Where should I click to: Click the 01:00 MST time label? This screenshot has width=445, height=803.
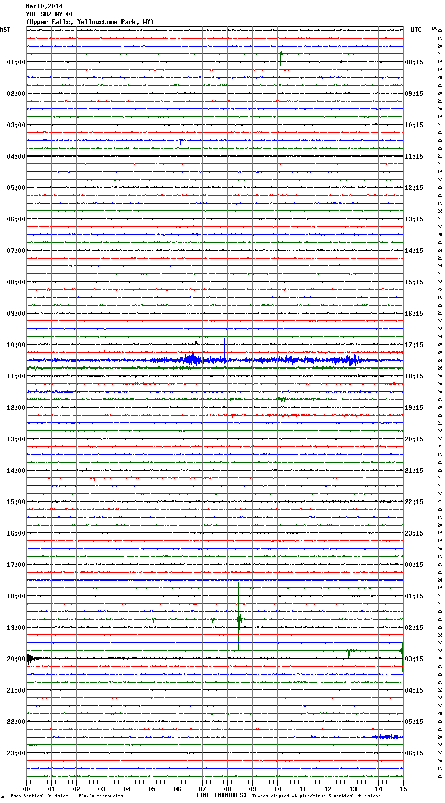[x=16, y=62]
